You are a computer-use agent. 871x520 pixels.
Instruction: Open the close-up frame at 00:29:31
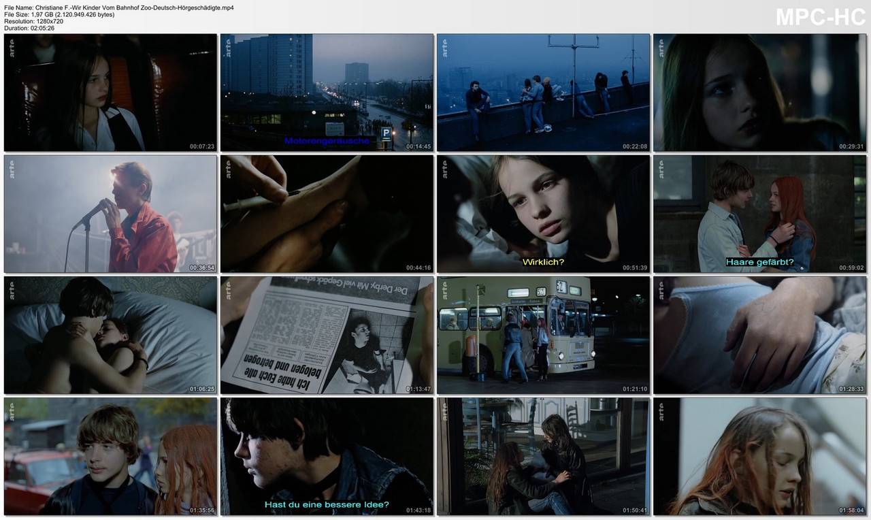point(759,93)
